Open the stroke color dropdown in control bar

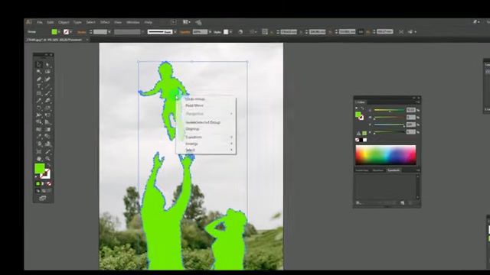[x=71, y=32]
